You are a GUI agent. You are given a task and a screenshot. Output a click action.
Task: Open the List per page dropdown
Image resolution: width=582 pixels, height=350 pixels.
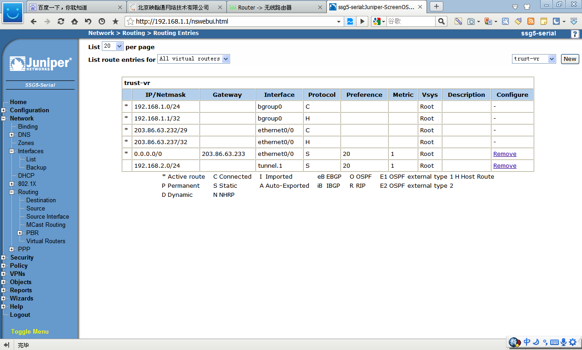pyautogui.click(x=113, y=46)
